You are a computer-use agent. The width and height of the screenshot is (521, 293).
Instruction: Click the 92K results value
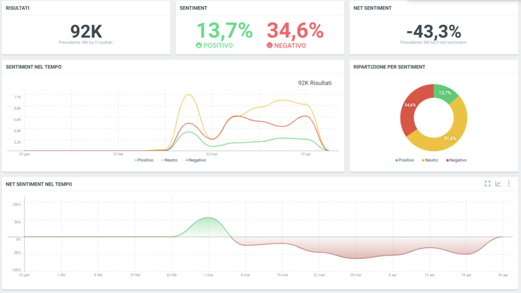tap(86, 31)
